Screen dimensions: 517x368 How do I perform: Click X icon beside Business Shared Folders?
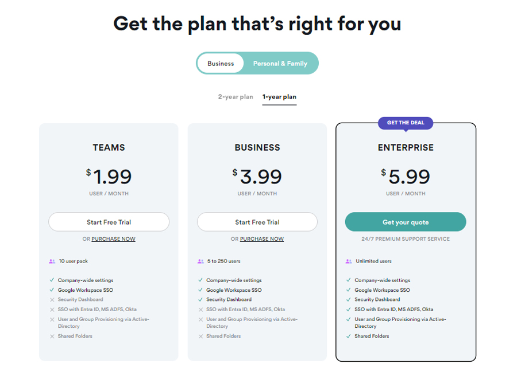[x=200, y=336]
